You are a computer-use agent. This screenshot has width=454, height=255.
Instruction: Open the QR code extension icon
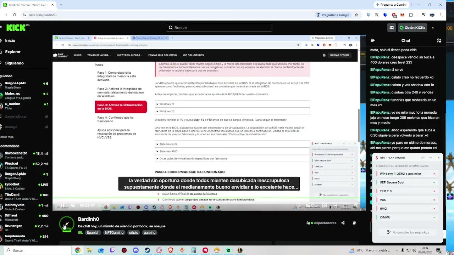click(377, 15)
